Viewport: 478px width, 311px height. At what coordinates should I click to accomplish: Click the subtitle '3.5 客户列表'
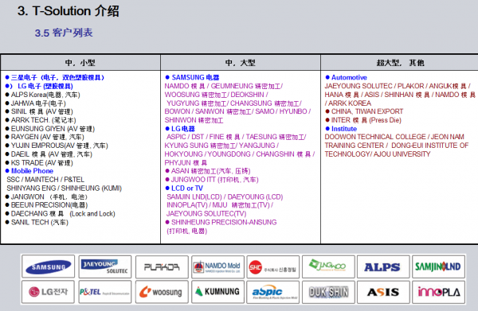[64, 33]
